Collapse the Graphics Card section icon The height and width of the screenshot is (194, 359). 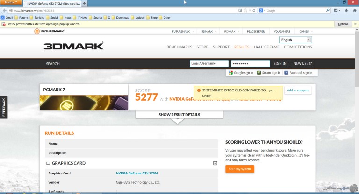pos(215,163)
